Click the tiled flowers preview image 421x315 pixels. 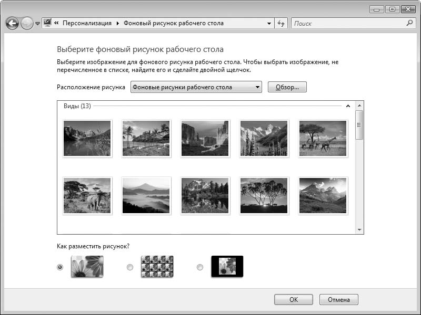[x=157, y=266]
